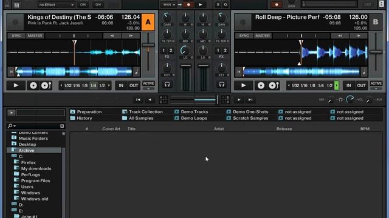Click Deck A tempo bend down arrow
This screenshot has height=218, width=389.
112,36
